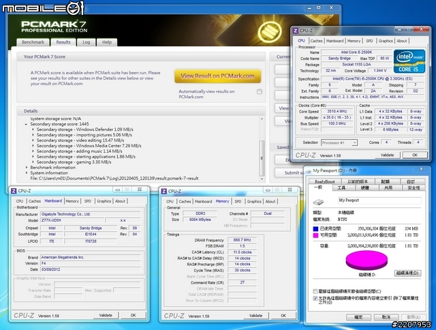Click DRAM Frequency value 668.7 MHz
The height and width of the screenshot is (330, 436).
pos(243,240)
